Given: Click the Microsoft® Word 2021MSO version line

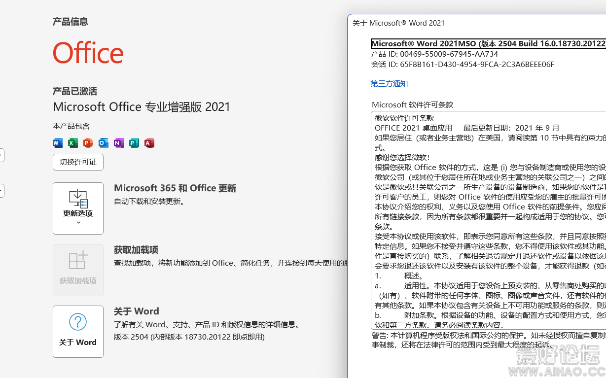Looking at the screenshot, I should coord(488,44).
